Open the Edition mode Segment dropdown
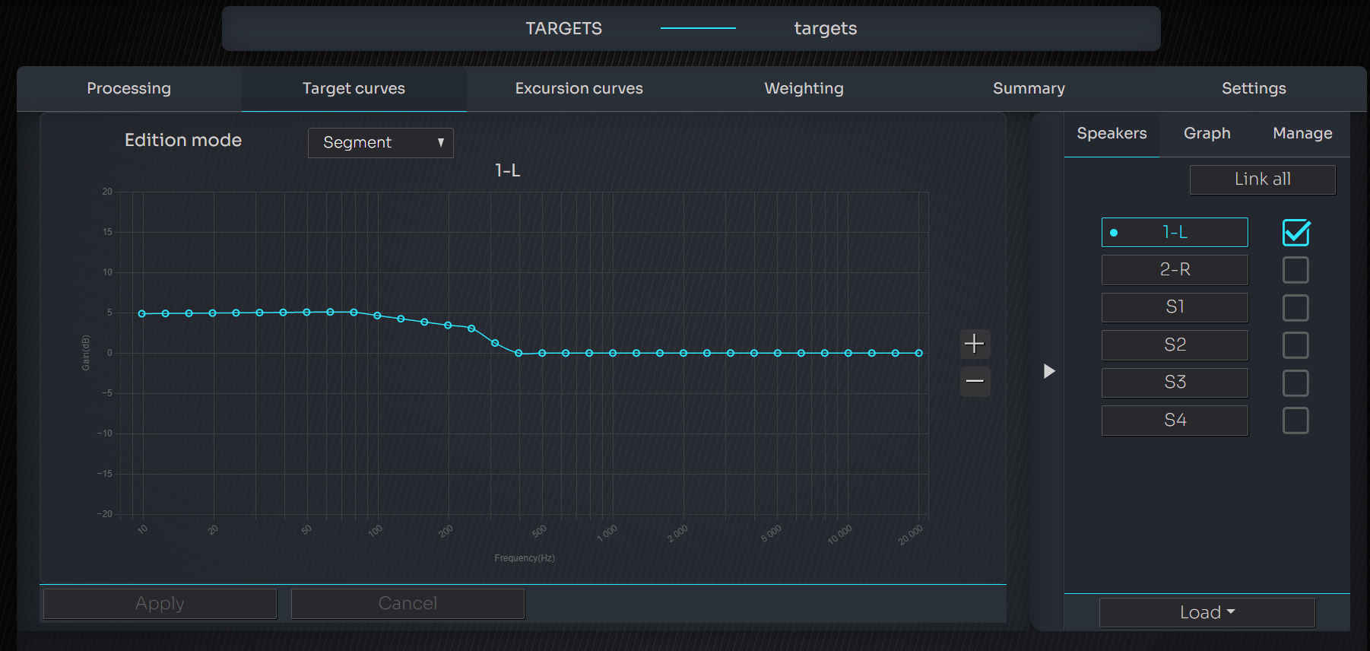This screenshot has height=651, width=1370. 381,143
